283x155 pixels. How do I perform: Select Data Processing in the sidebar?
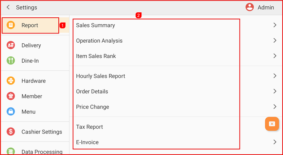tap(41, 151)
